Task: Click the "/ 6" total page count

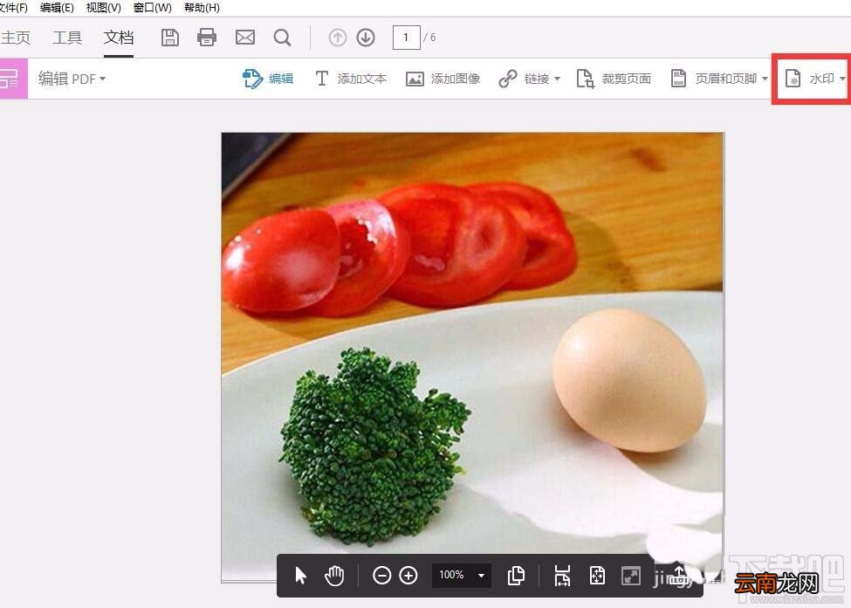Action: click(x=429, y=38)
